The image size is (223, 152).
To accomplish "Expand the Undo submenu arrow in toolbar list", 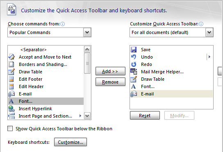I will tap(209, 57).
